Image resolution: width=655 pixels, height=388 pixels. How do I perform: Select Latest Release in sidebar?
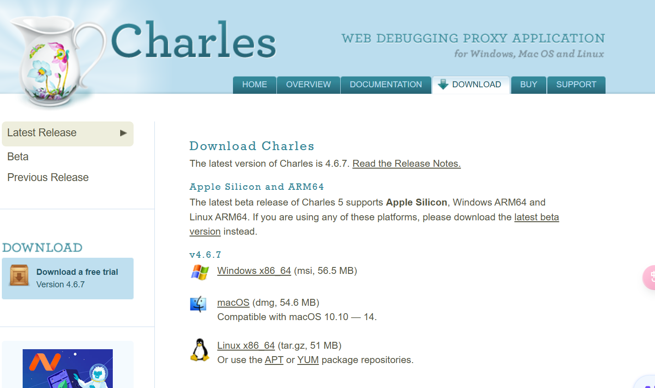point(67,133)
